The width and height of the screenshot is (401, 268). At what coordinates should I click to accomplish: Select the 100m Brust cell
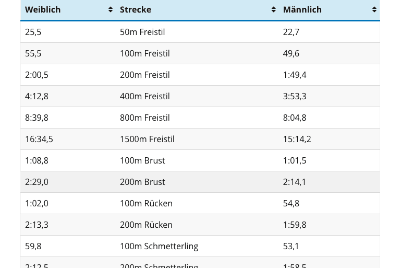pyautogui.click(x=142, y=160)
